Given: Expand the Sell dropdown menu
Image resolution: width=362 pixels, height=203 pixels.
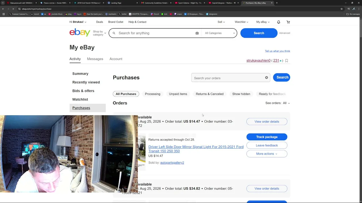Looking at the screenshot, I should [x=221, y=22].
